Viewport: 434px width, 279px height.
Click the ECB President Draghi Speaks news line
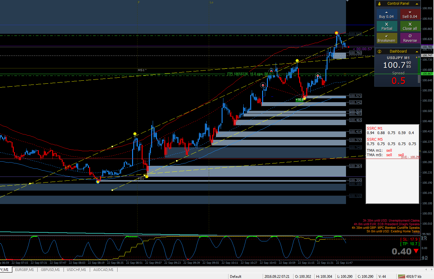387,224
